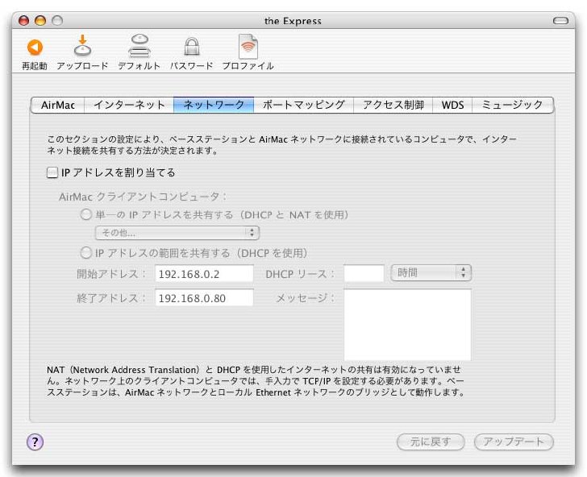Click the '開始アドレス:' label
587x477 pixels.
point(110,274)
